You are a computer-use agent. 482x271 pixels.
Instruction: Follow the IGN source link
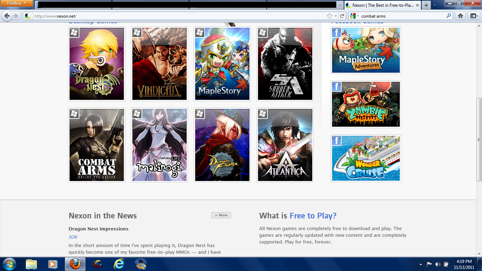click(73, 237)
